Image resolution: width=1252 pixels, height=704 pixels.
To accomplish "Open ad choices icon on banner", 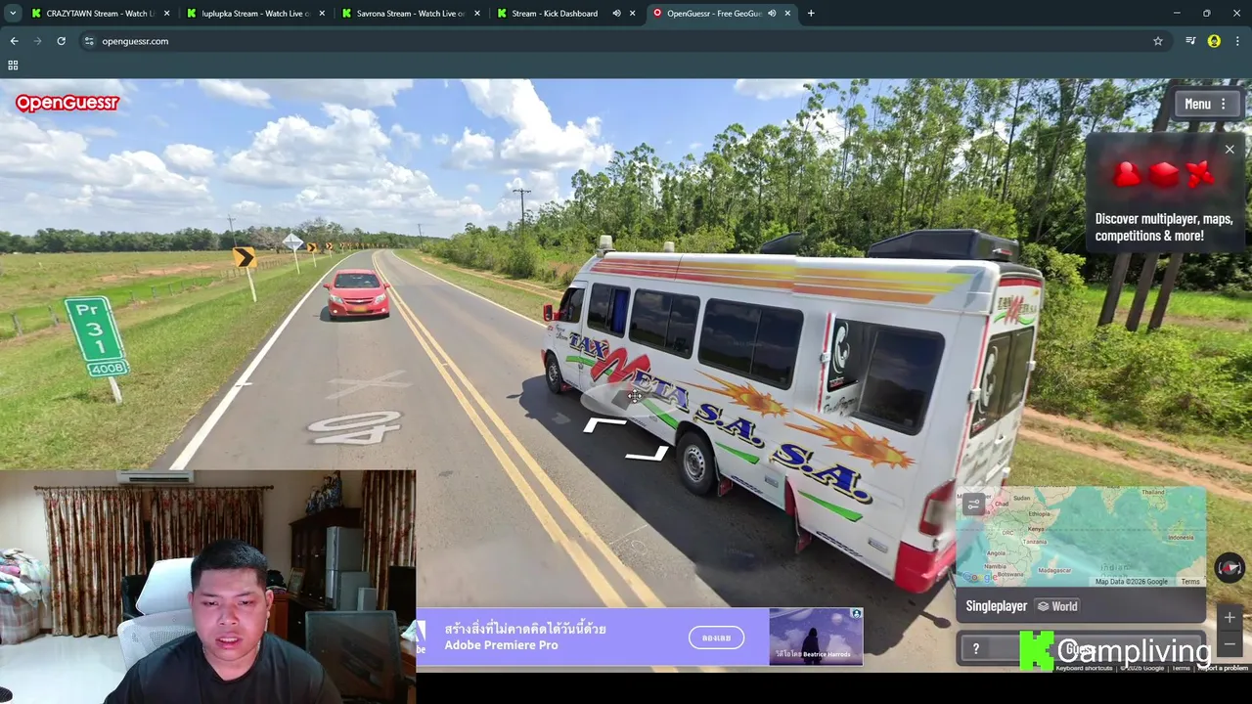I will [856, 614].
